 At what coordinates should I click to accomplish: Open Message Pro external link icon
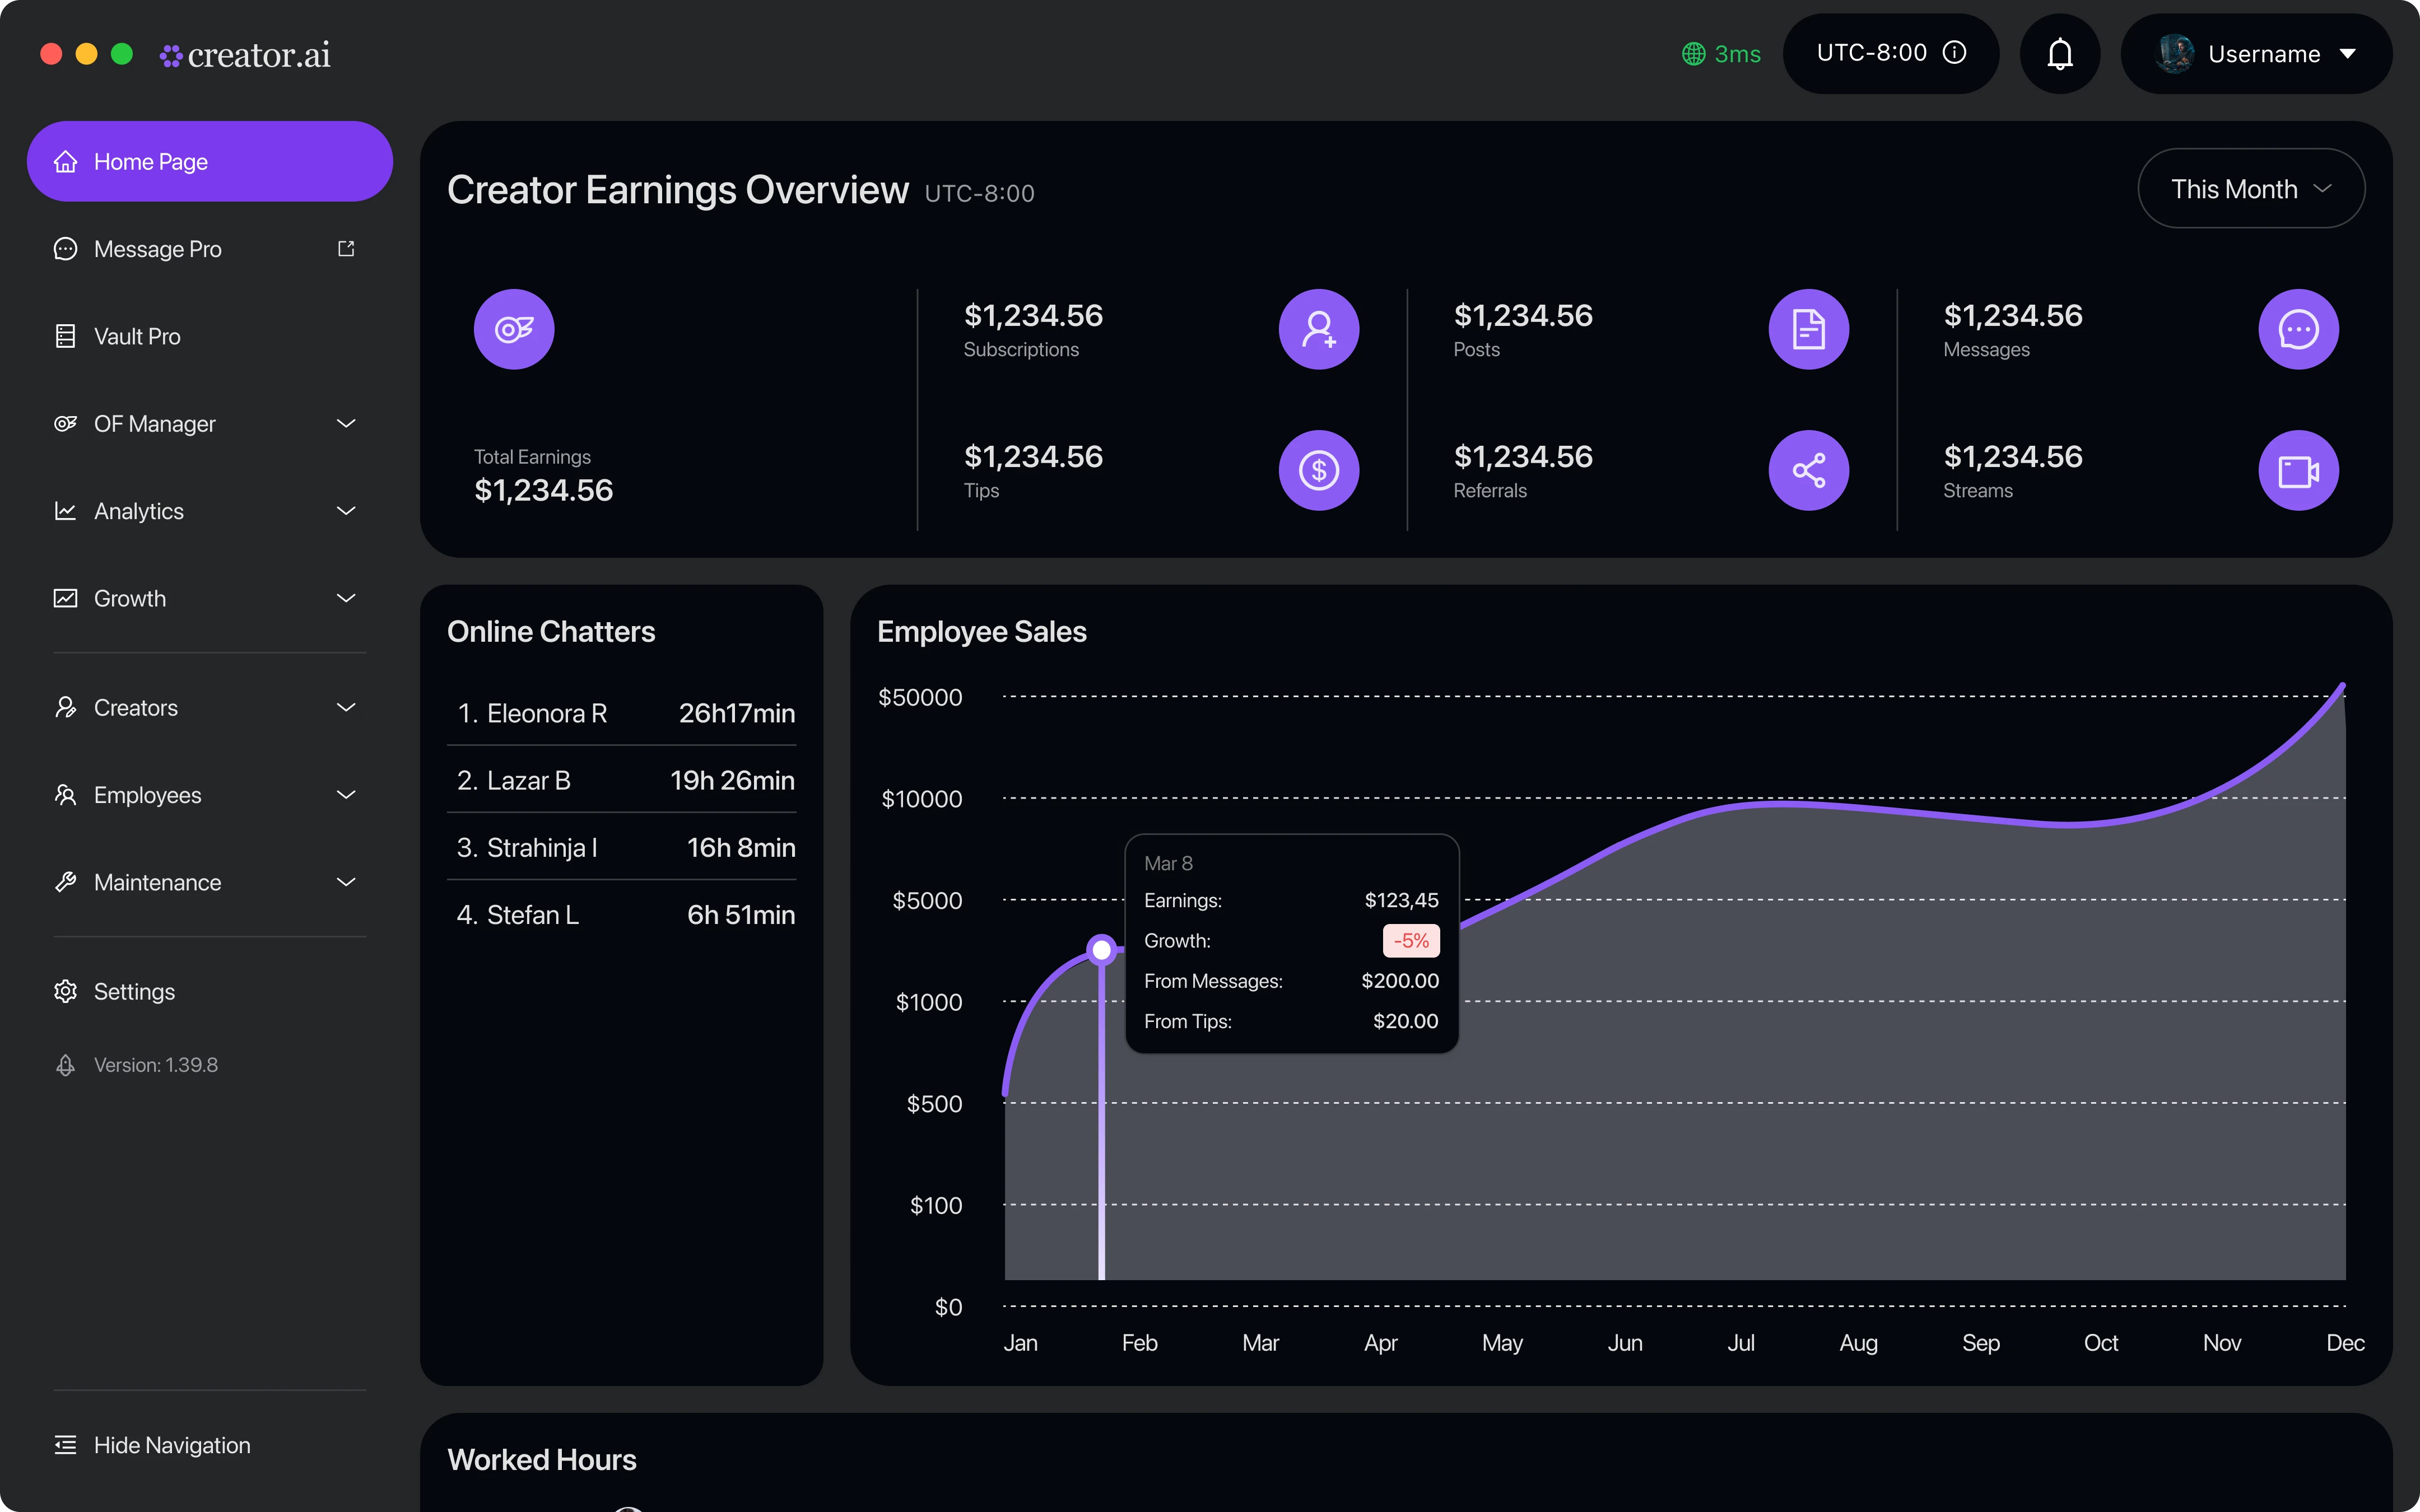tap(346, 249)
